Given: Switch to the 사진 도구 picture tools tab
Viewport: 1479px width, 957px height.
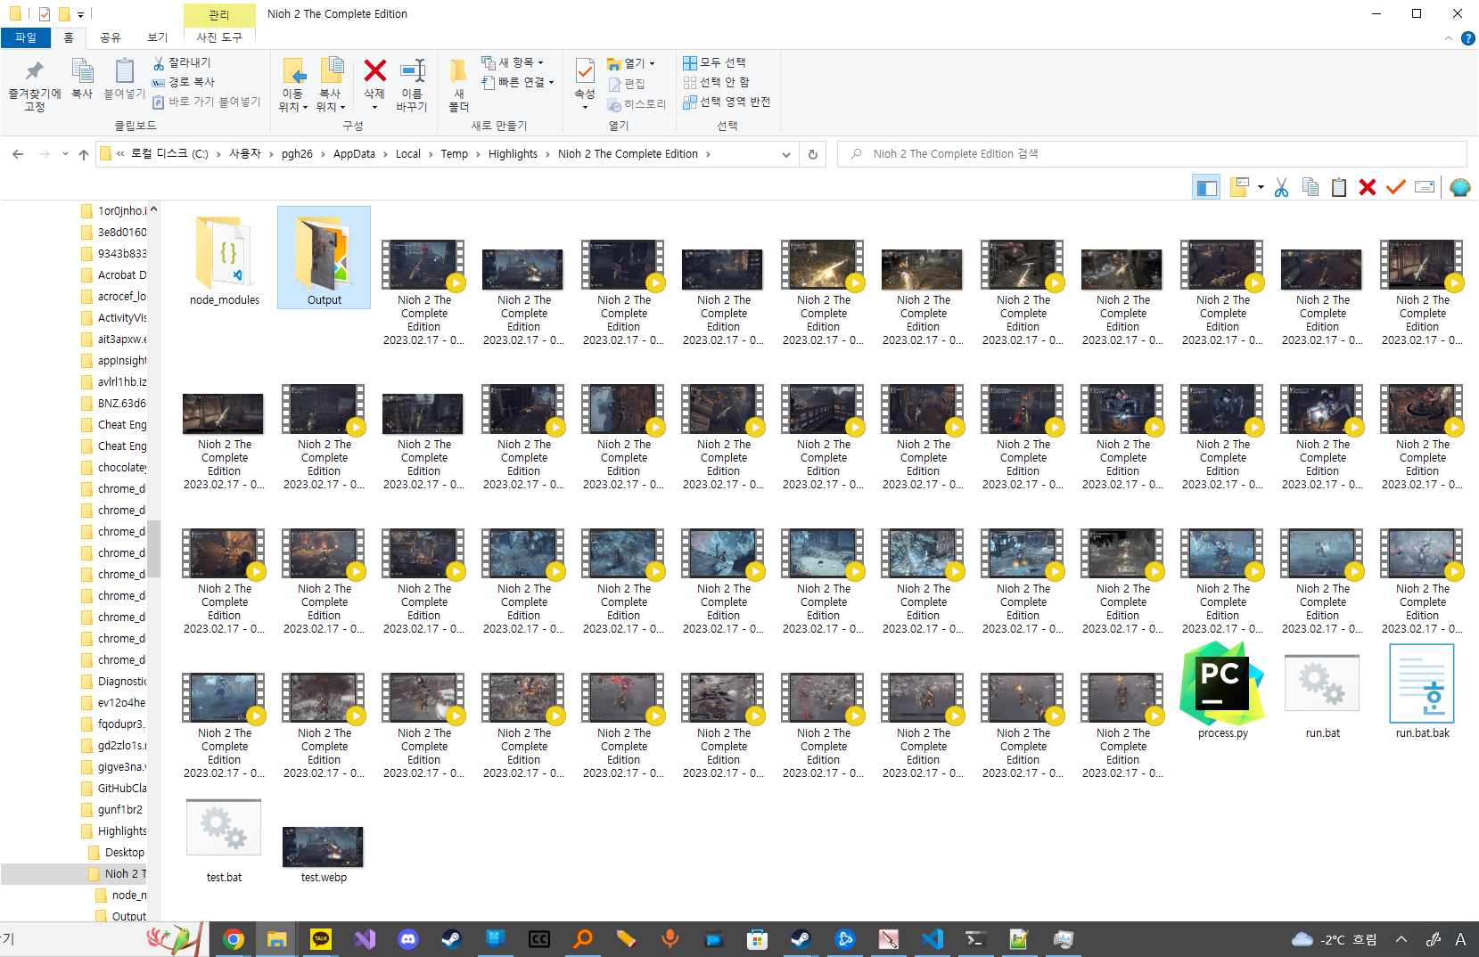Looking at the screenshot, I should (219, 37).
